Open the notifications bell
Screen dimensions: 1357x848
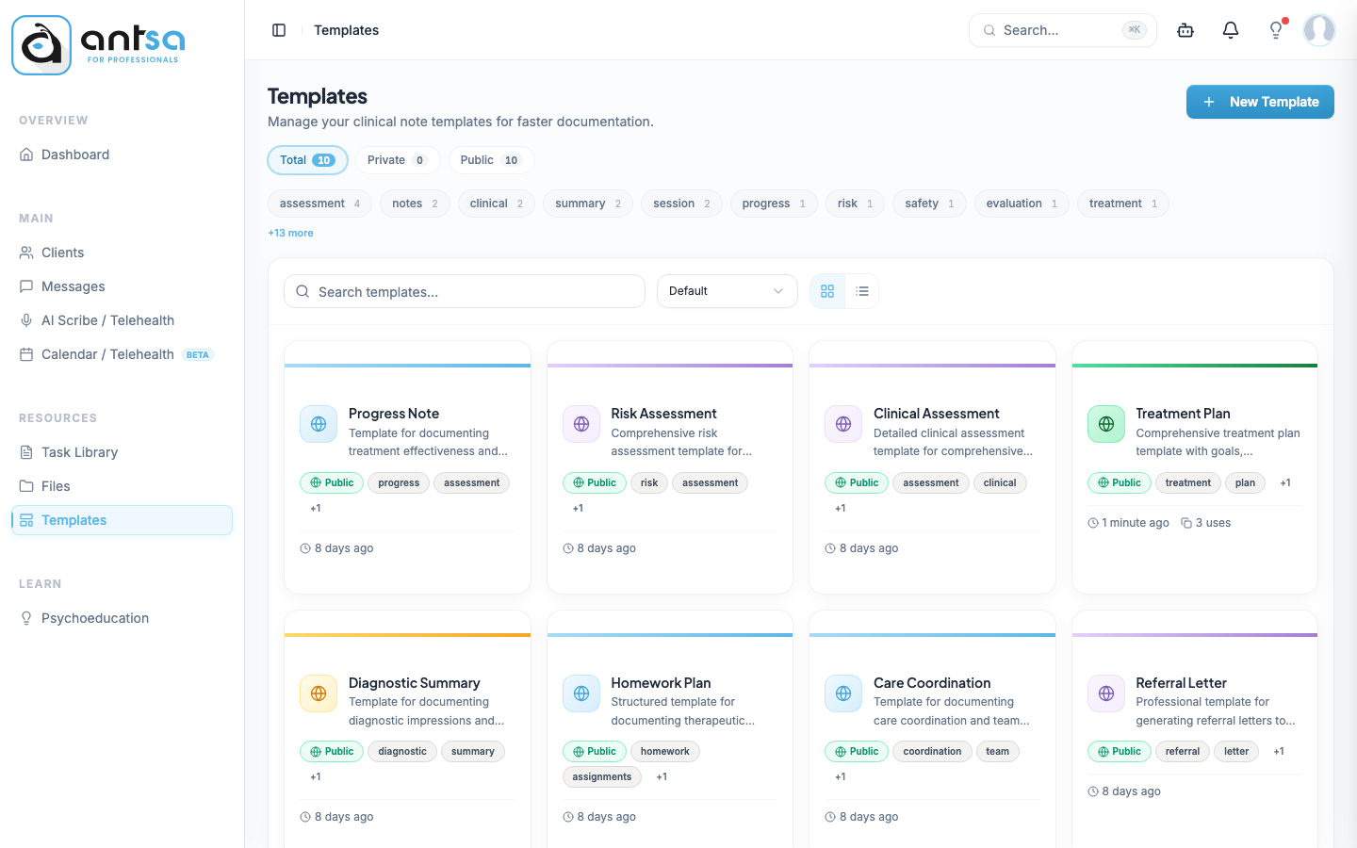(x=1231, y=30)
